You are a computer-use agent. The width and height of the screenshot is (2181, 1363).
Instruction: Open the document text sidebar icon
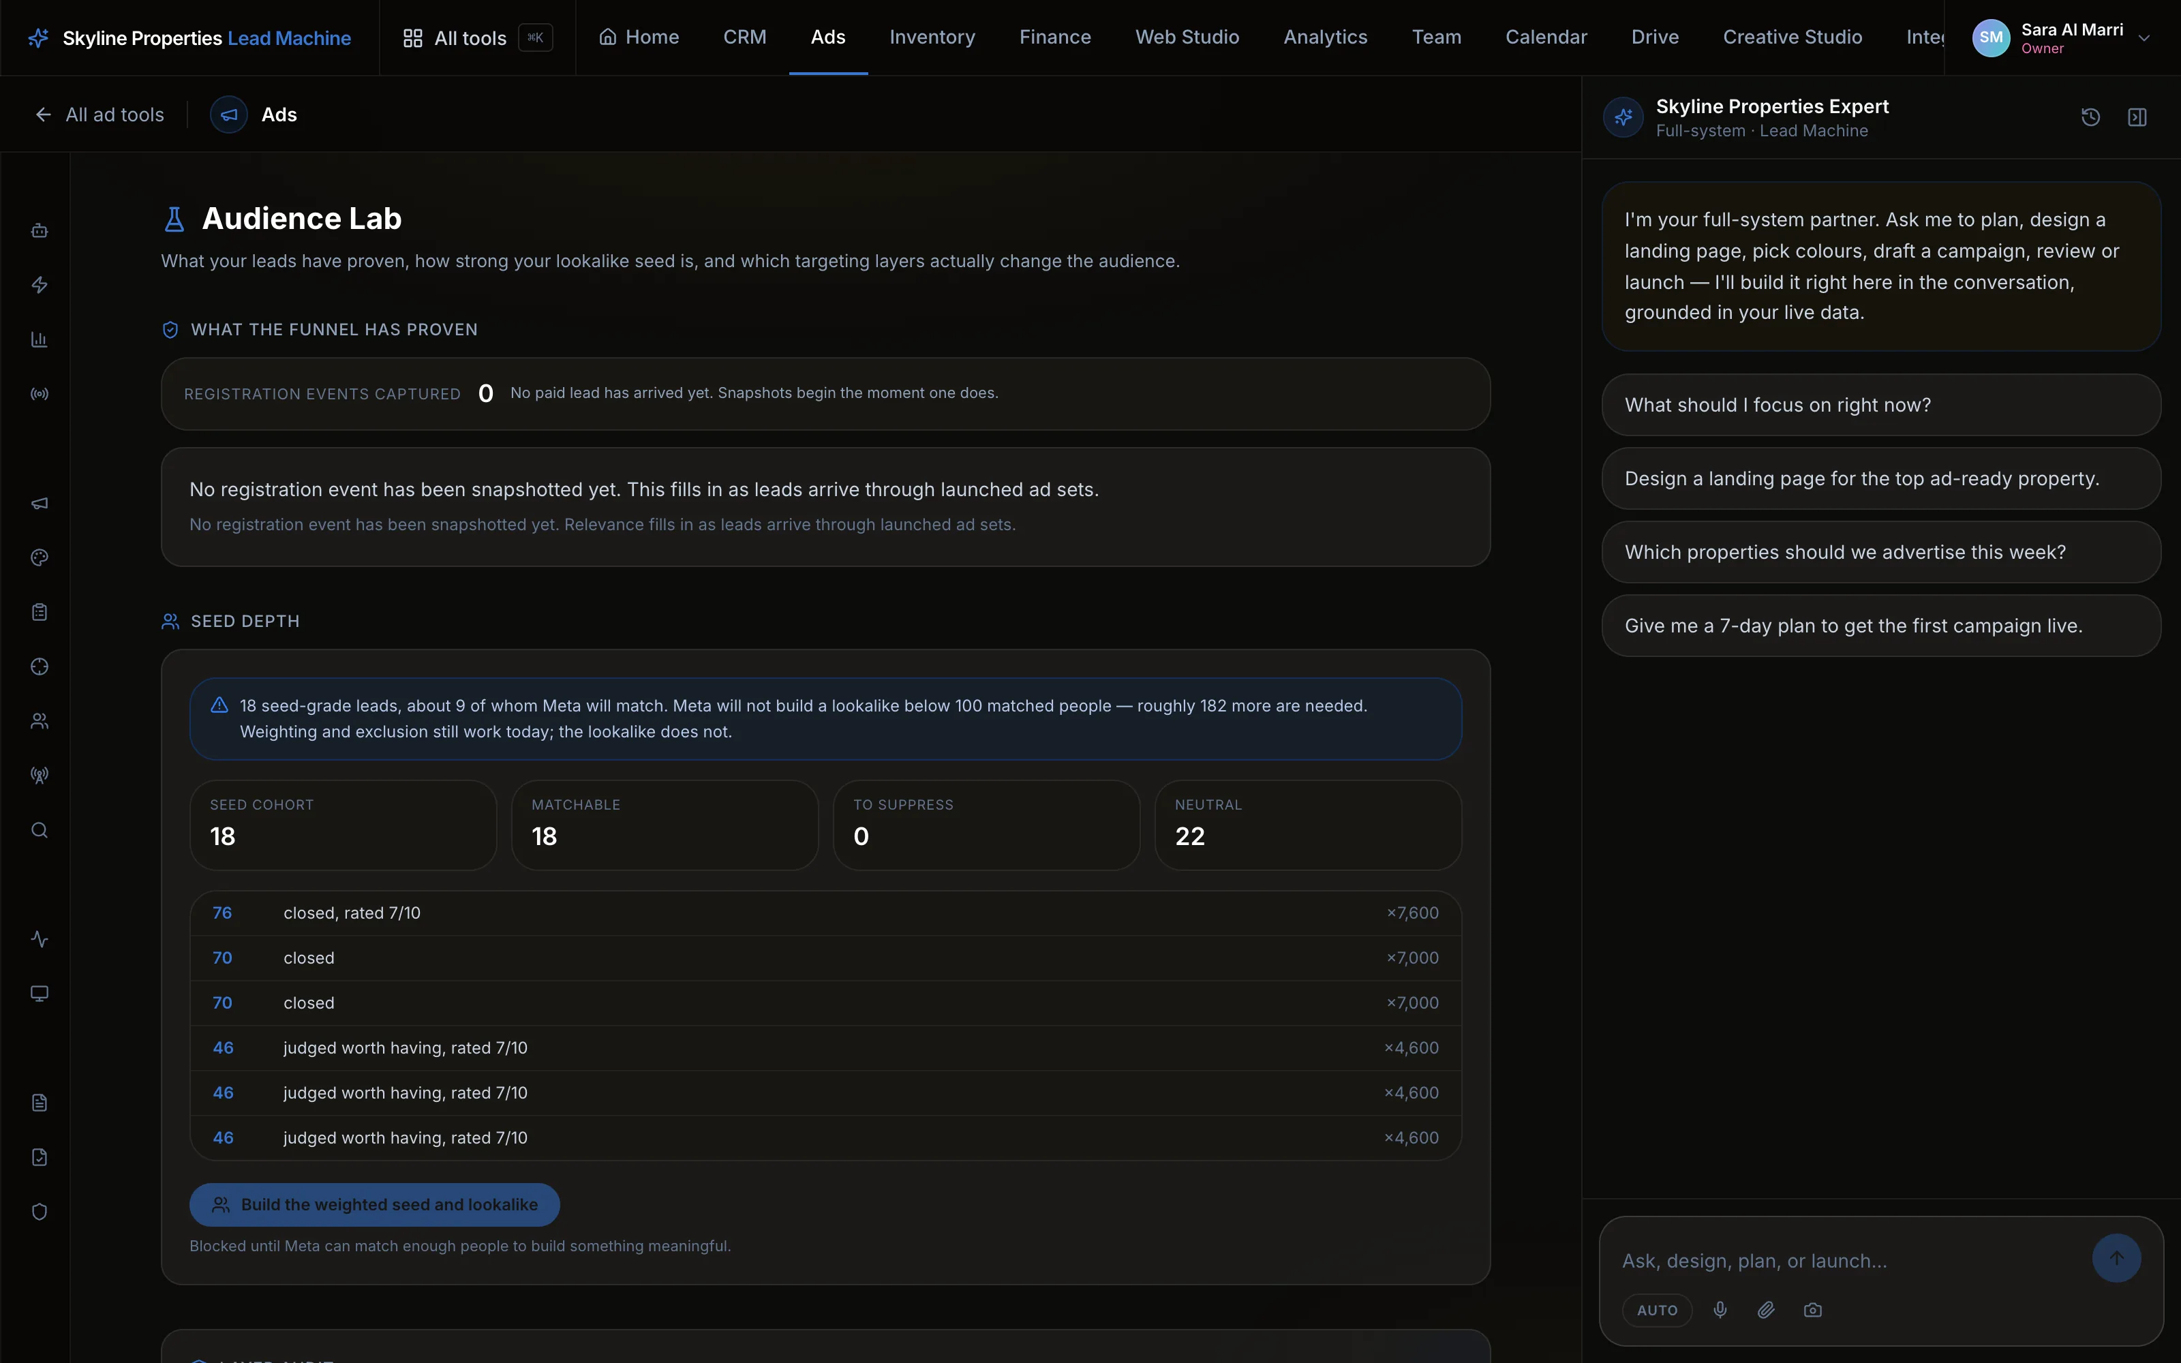39,1103
